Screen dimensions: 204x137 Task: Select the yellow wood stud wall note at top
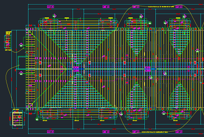click(x=161, y=6)
